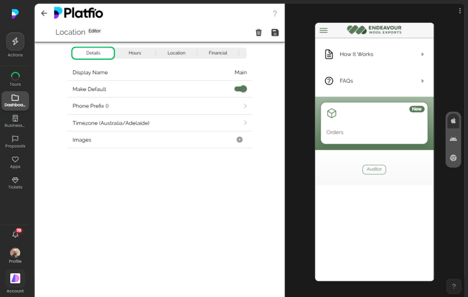
Task: Click the Auditor button in the preview
Action: (374, 169)
